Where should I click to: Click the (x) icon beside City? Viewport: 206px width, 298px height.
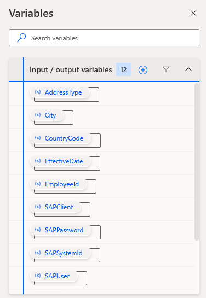pos(38,115)
